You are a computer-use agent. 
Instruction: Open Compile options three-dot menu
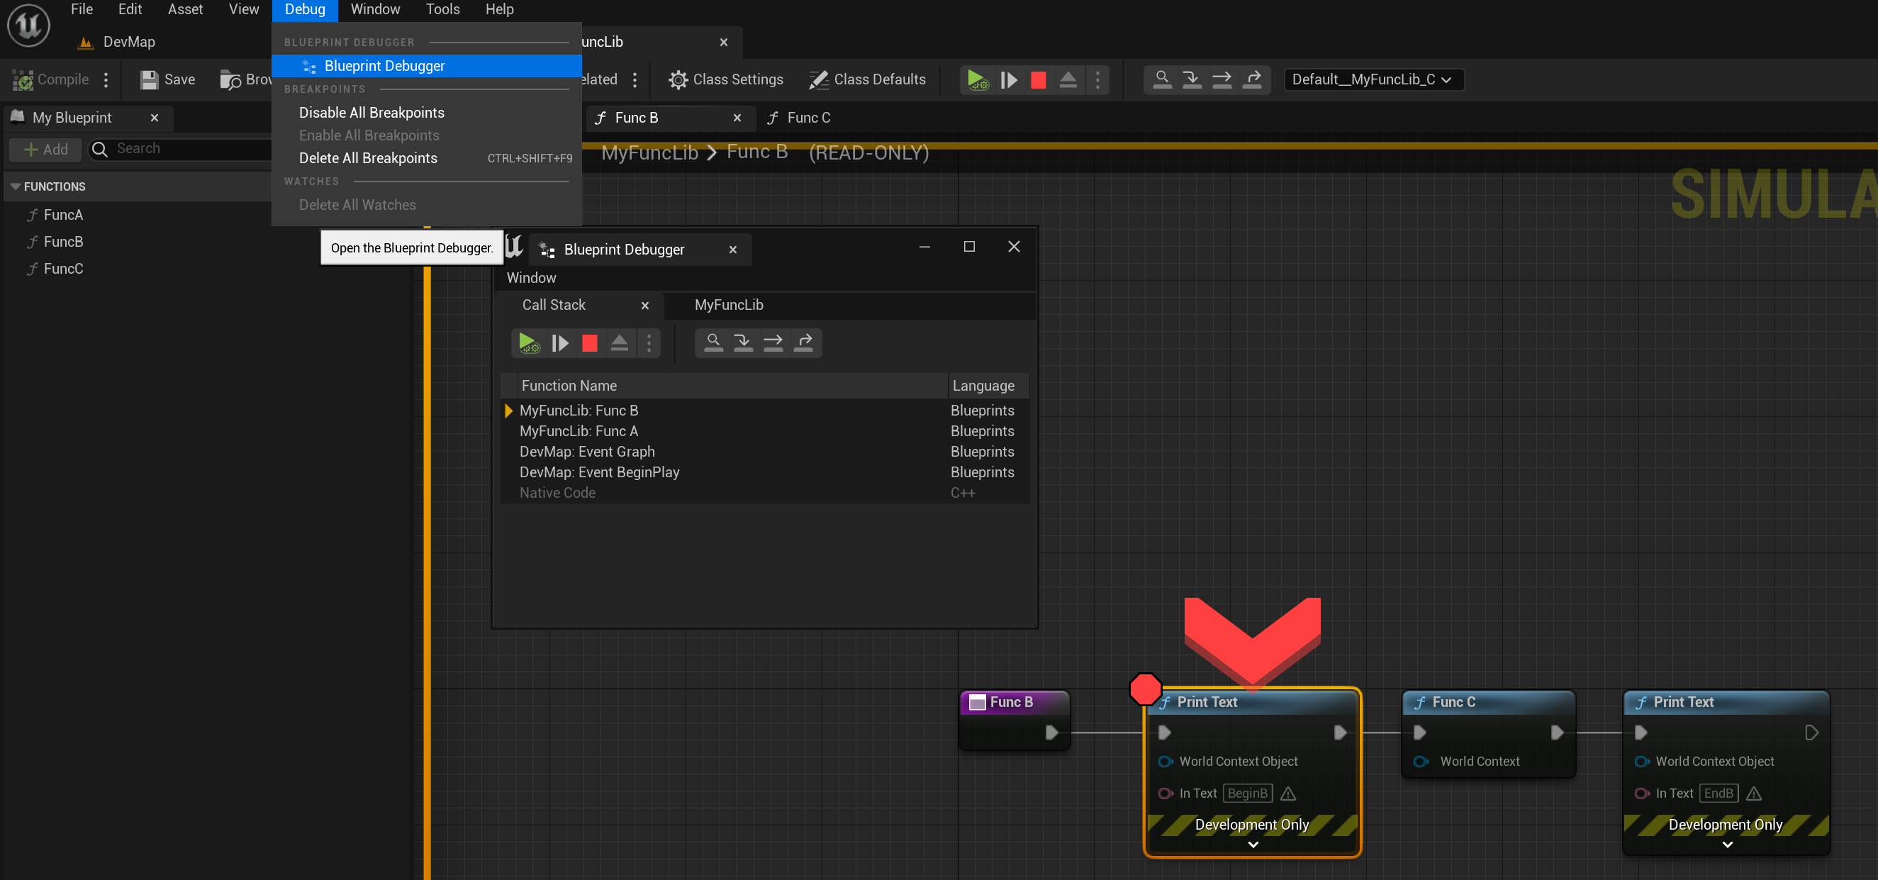click(106, 79)
